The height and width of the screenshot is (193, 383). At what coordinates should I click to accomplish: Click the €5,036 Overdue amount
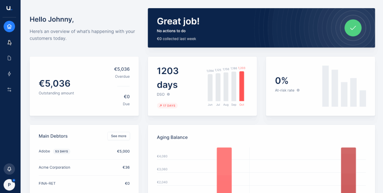(122, 69)
